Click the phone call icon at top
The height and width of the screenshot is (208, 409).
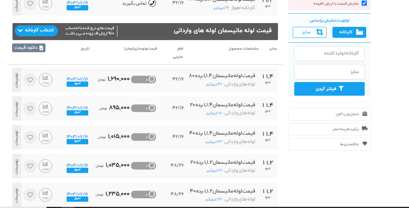pyautogui.click(x=152, y=3)
